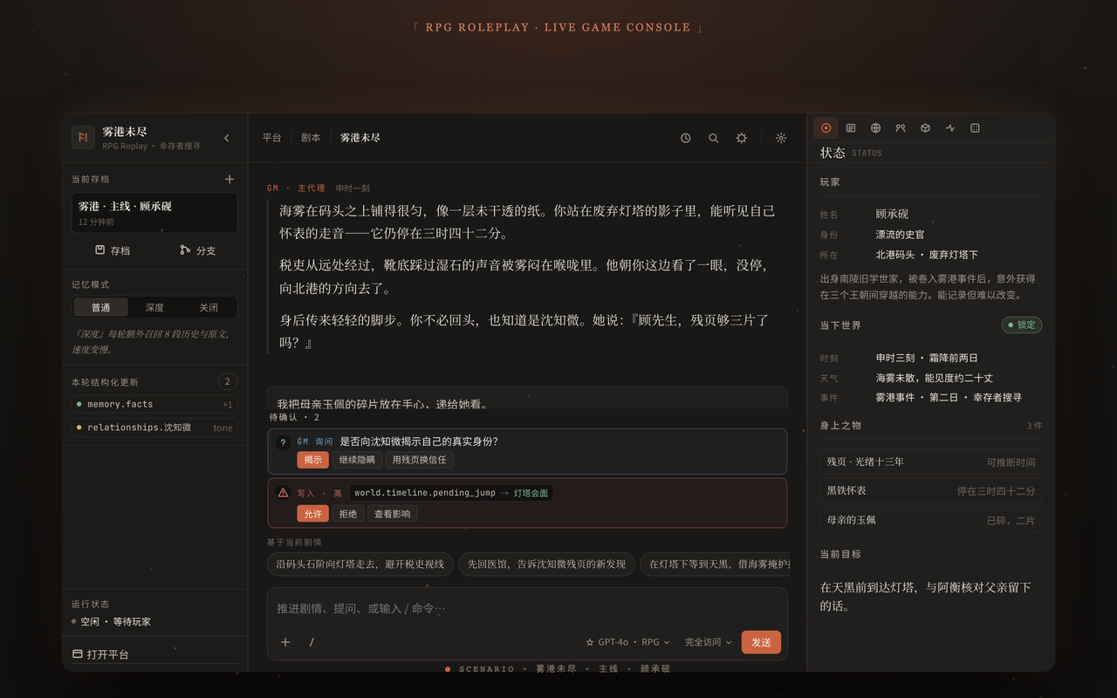Open the history clock icon
The image size is (1117, 698).
coord(686,138)
